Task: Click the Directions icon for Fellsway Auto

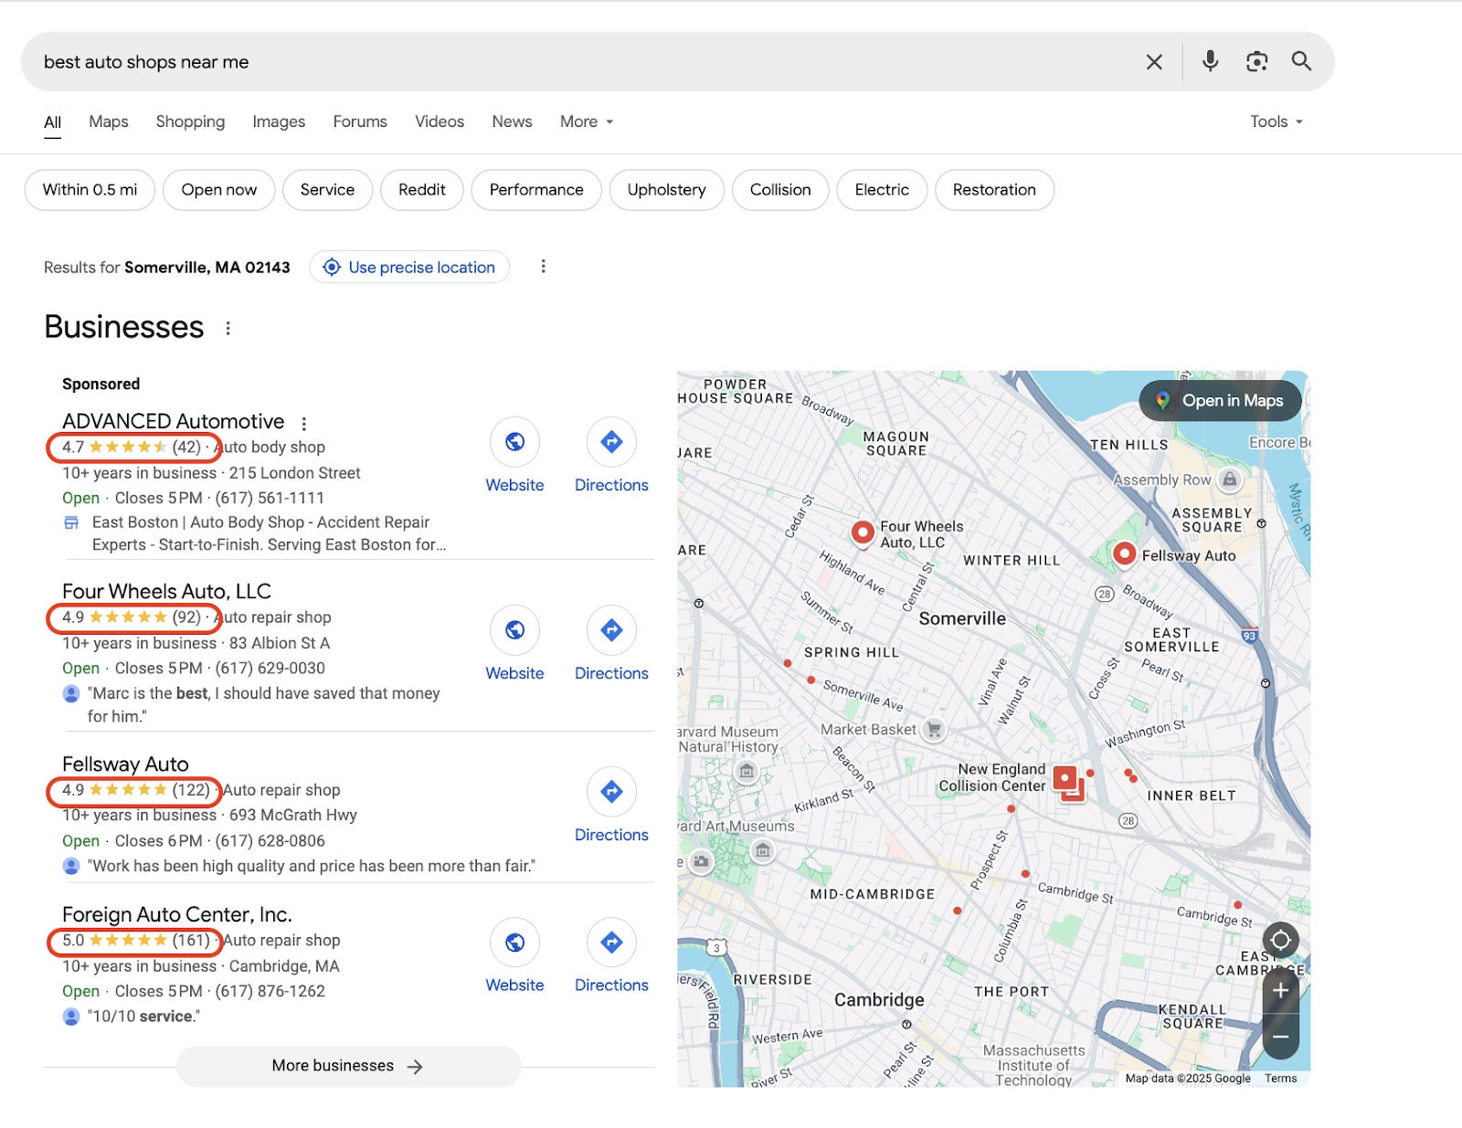Action: [x=611, y=791]
